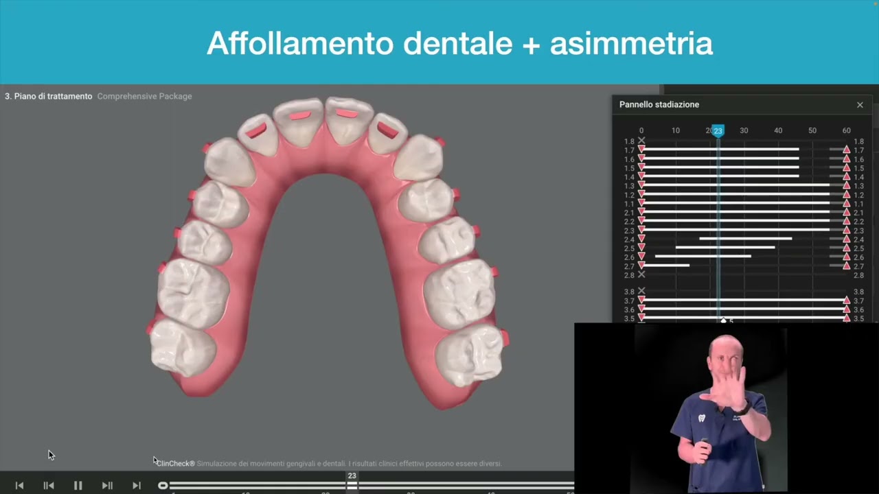The image size is (879, 494).
Task: Click tooth 3.7 end triangle marker
Action: (x=846, y=300)
